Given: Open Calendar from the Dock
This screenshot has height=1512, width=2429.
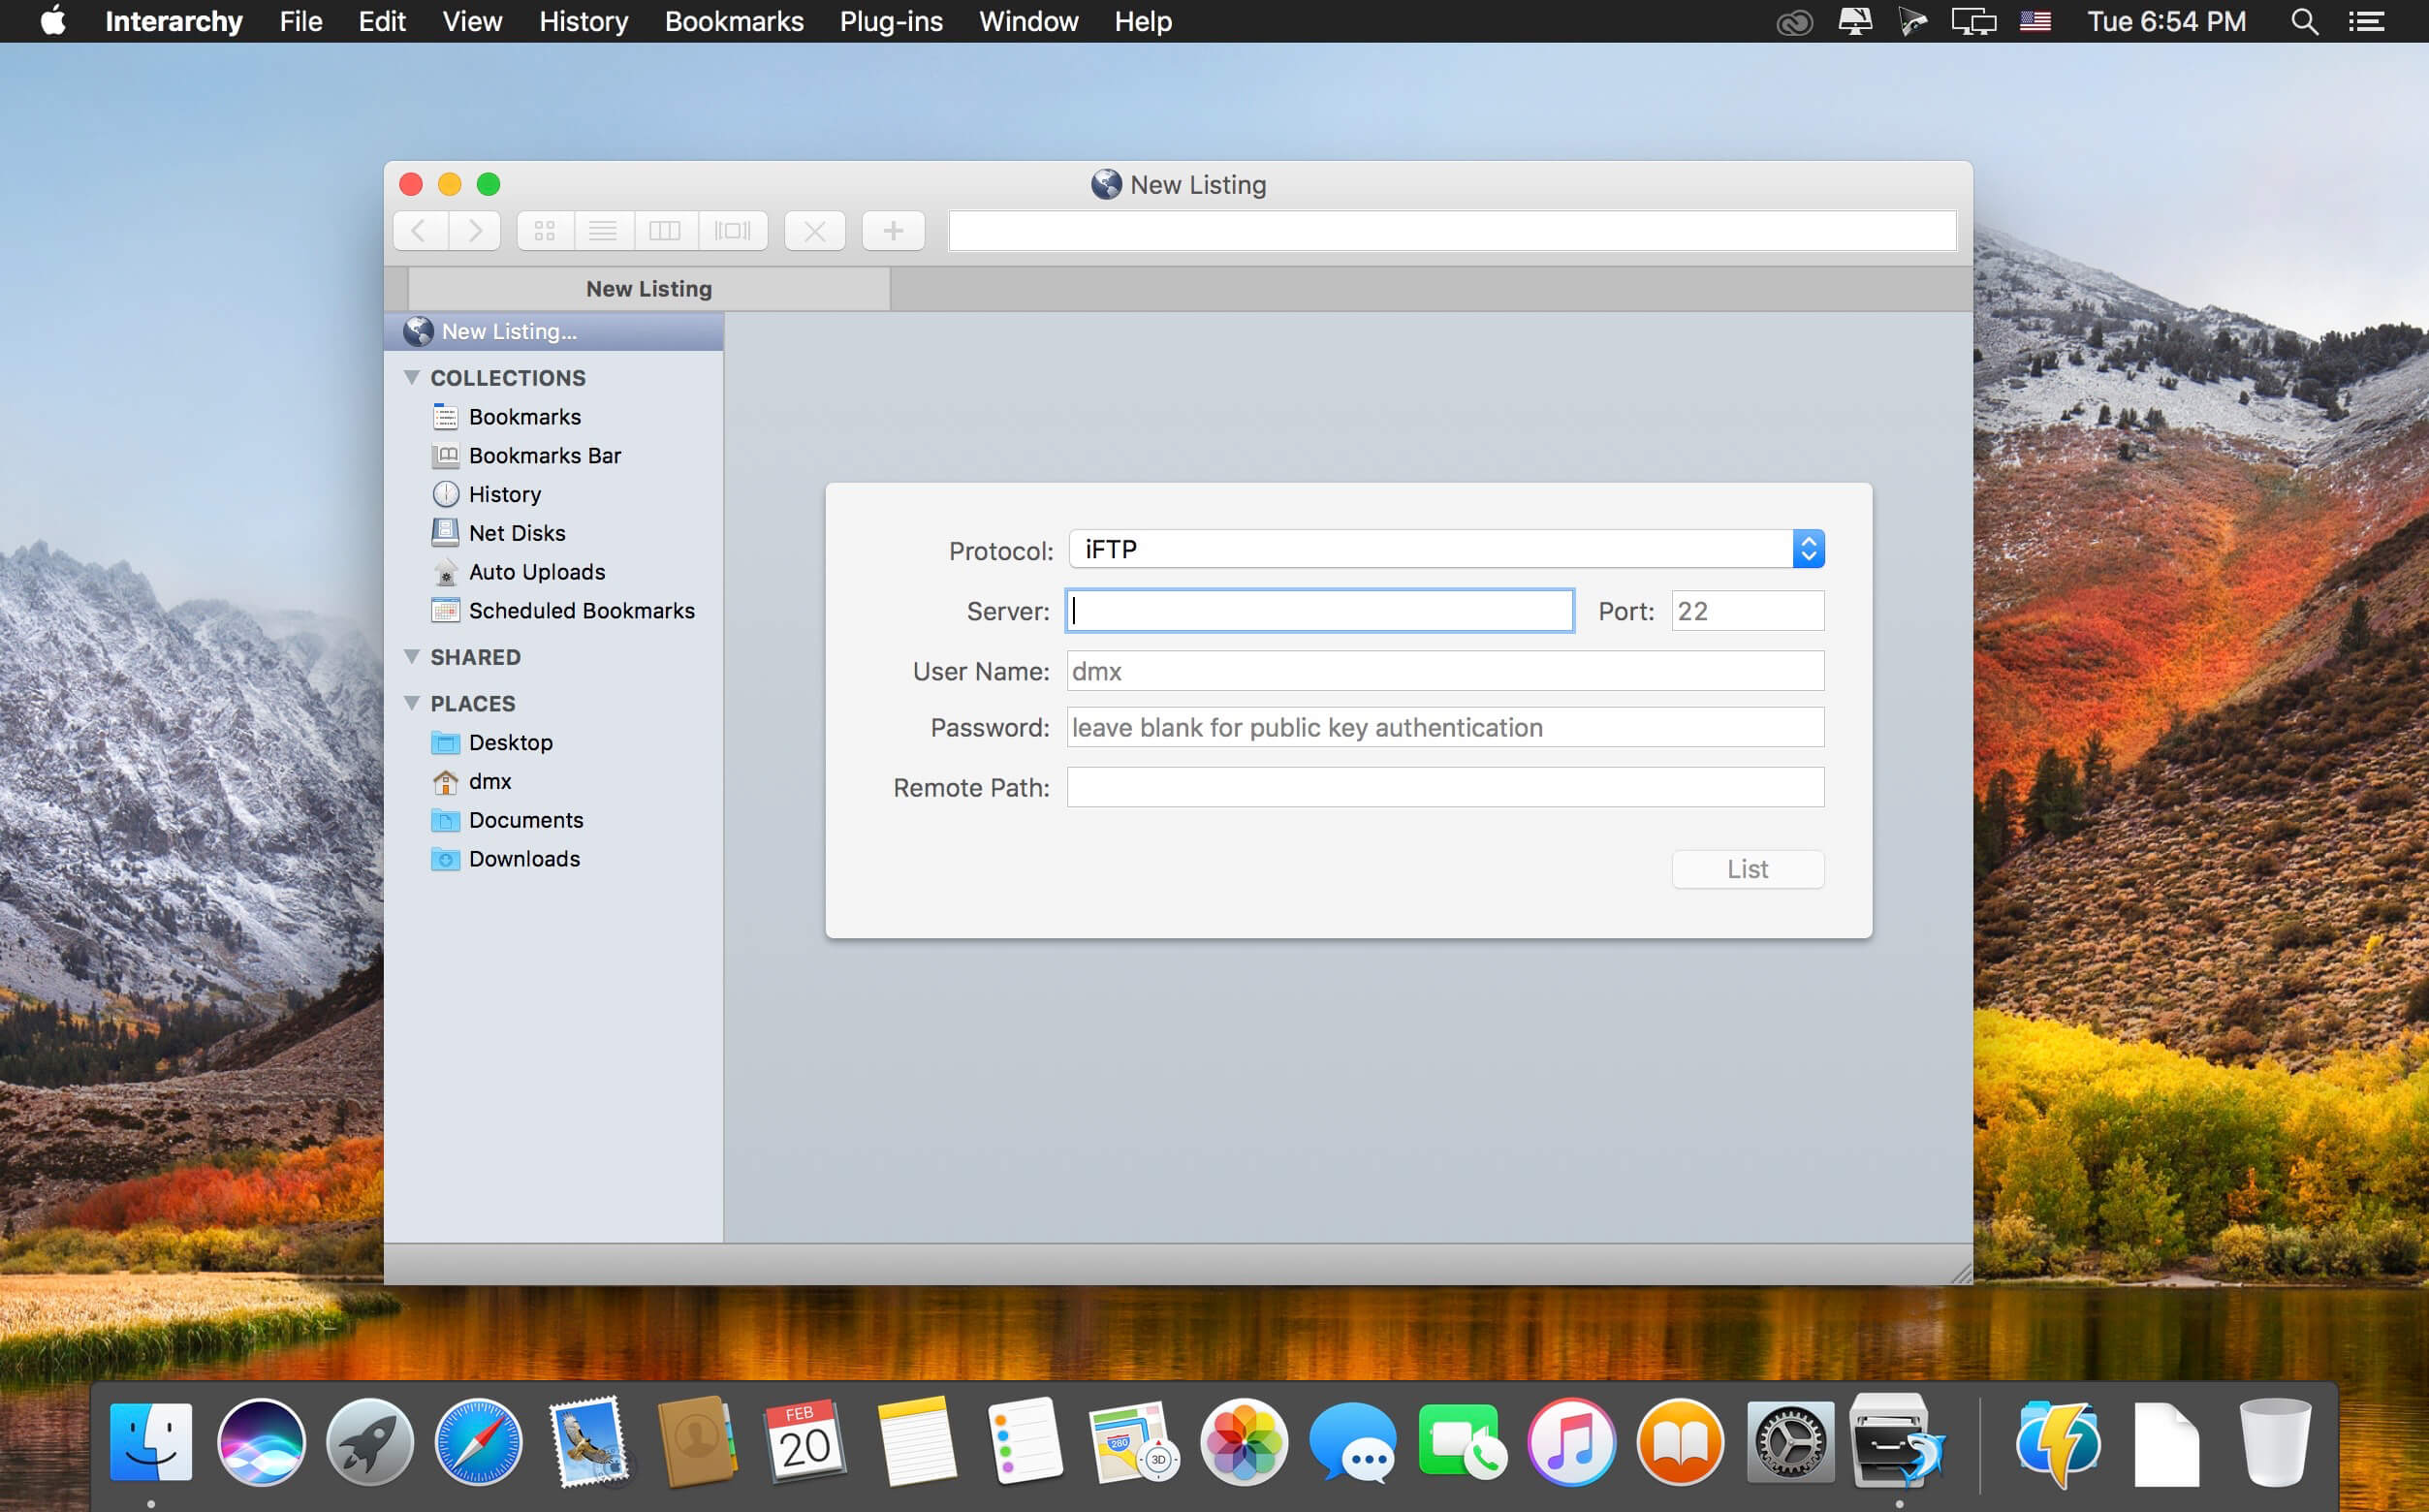Looking at the screenshot, I should 805,1442.
